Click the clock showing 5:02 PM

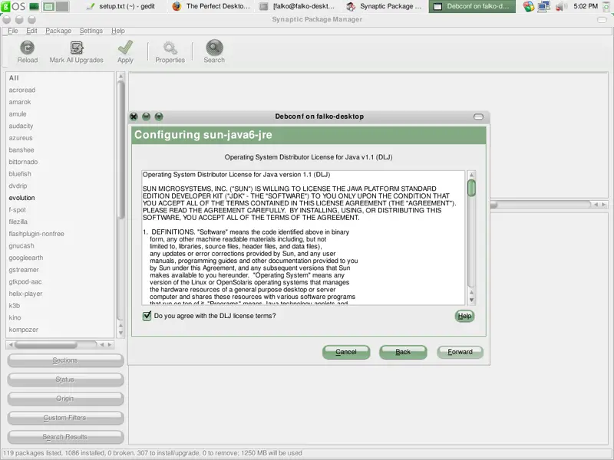click(x=586, y=6)
